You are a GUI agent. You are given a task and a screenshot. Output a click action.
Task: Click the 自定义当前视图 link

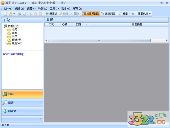click(x=15, y=54)
